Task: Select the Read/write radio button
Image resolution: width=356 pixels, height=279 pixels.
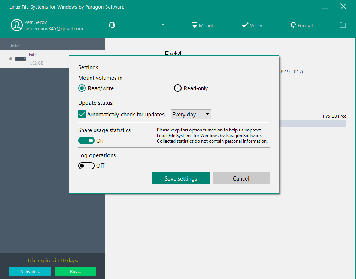Action: click(82, 88)
